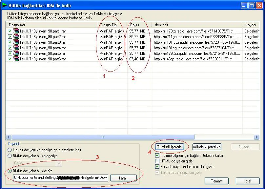Click the WinRAR archive icon beside part5.rar
Image resolution: width=265 pixels, height=189 pixels.
pos(16,53)
